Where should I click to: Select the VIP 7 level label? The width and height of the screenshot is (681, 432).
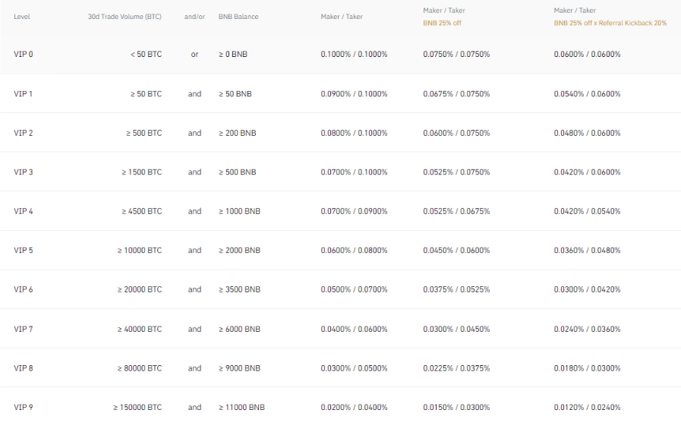pos(24,330)
